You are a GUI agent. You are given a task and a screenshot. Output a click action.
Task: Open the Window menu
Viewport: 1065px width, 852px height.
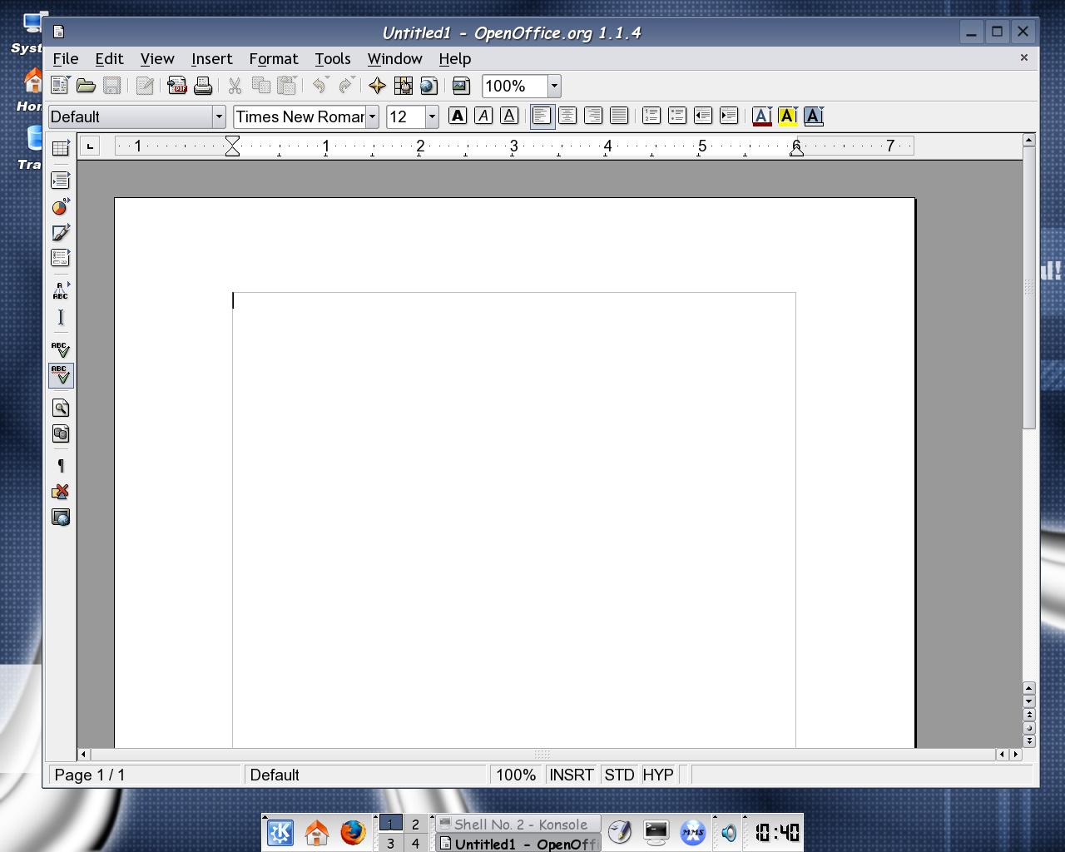[394, 59]
